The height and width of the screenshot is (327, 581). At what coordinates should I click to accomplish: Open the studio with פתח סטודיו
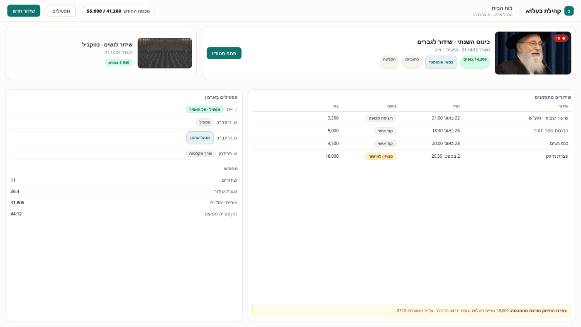pyautogui.click(x=224, y=53)
